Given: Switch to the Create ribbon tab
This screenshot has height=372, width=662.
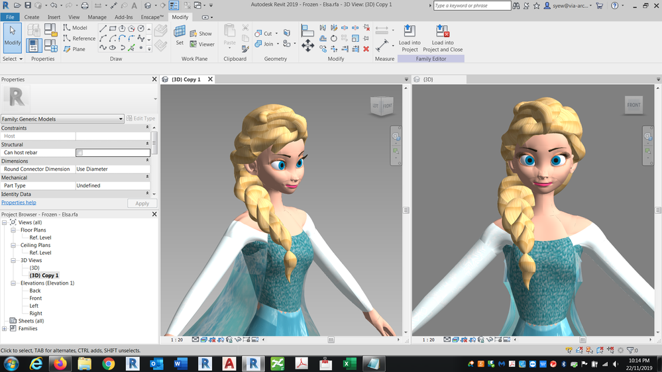Looking at the screenshot, I should tap(31, 17).
